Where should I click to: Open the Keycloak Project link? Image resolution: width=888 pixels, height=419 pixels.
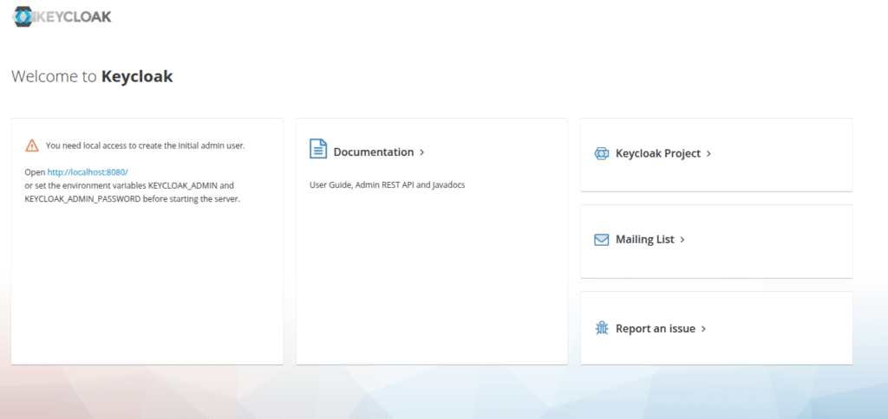pos(658,154)
